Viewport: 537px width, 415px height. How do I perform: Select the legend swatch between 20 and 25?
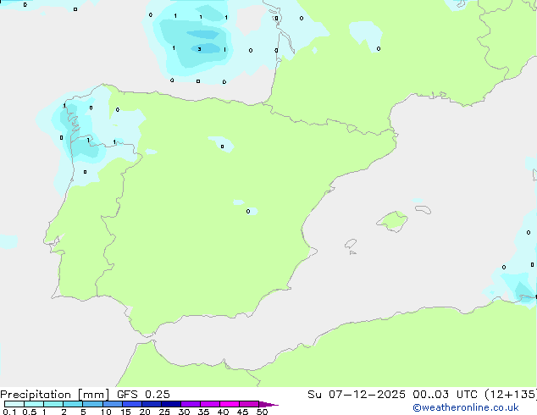(x=151, y=404)
